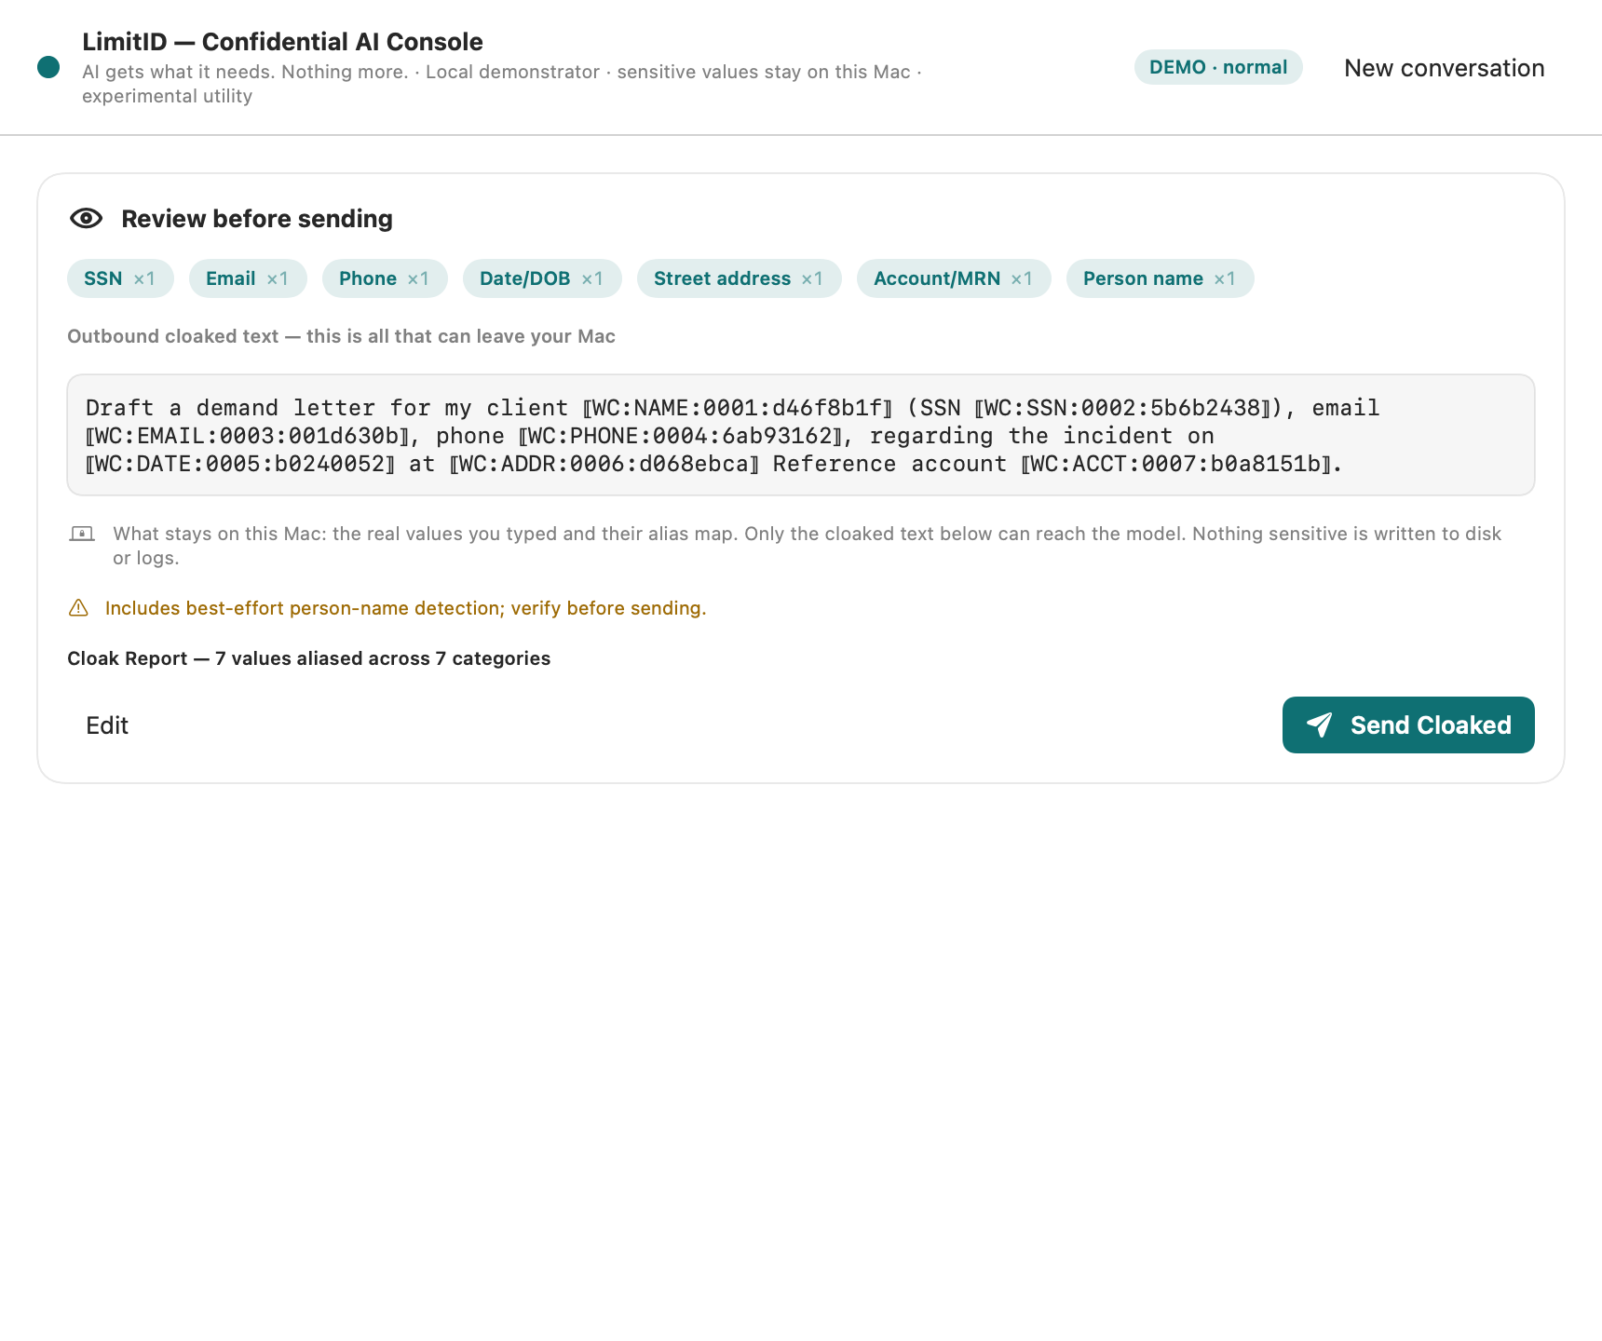
Task: Click the WC:EMAIL:0003 alias token
Action: [248, 436]
